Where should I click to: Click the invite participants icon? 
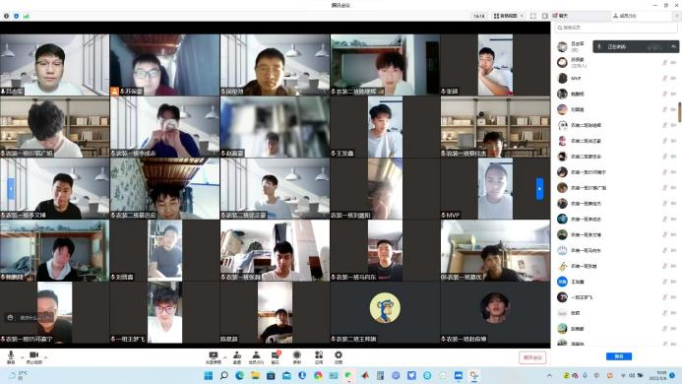coord(236,357)
